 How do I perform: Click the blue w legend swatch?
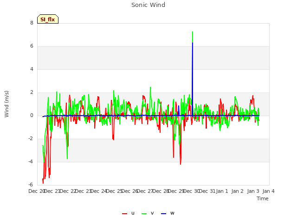coord(164,214)
